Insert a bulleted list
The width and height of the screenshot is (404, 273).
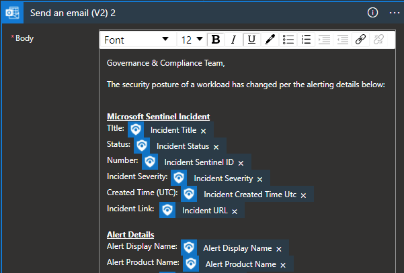288,40
